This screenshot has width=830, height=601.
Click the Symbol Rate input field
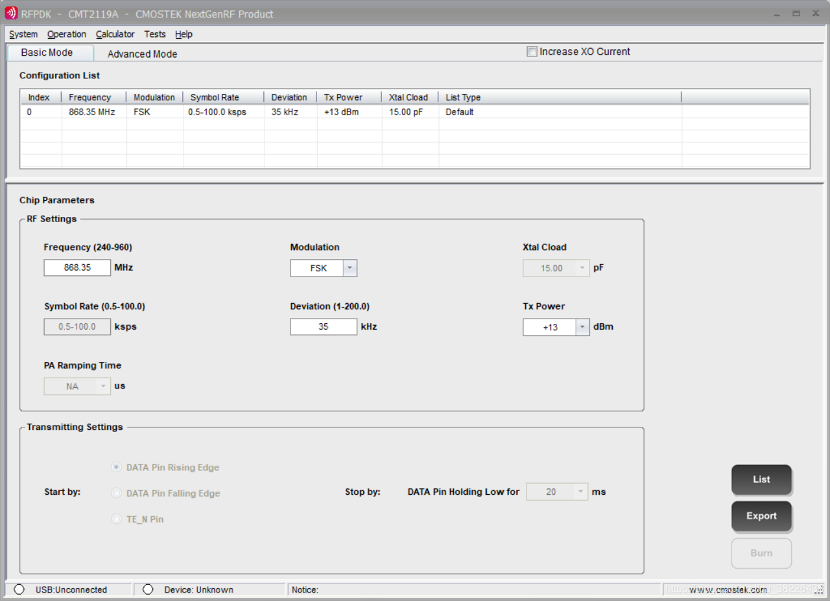pyautogui.click(x=77, y=327)
